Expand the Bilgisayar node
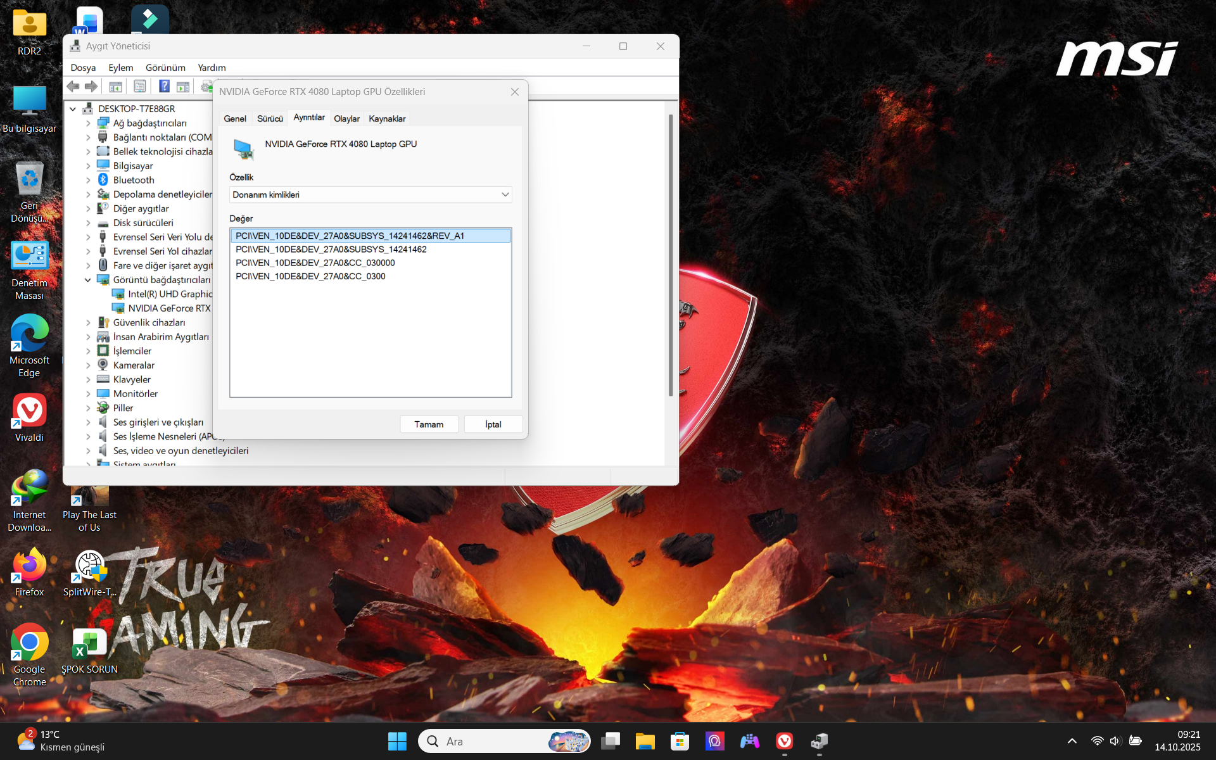Viewport: 1216px width, 760px height. coord(88,166)
